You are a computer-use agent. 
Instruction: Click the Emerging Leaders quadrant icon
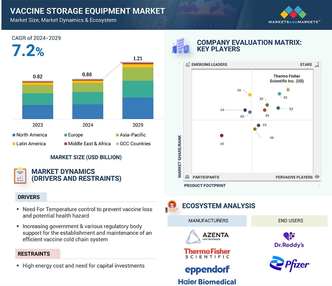coord(187,65)
